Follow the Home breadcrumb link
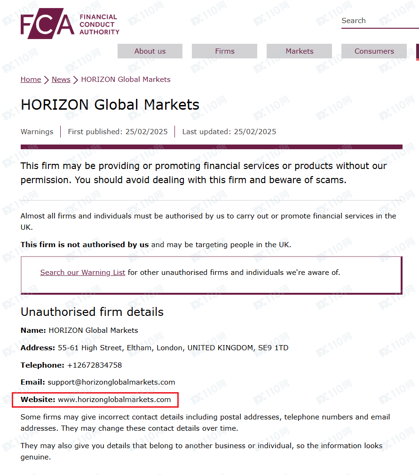Image resolution: width=419 pixels, height=475 pixels. [x=31, y=80]
